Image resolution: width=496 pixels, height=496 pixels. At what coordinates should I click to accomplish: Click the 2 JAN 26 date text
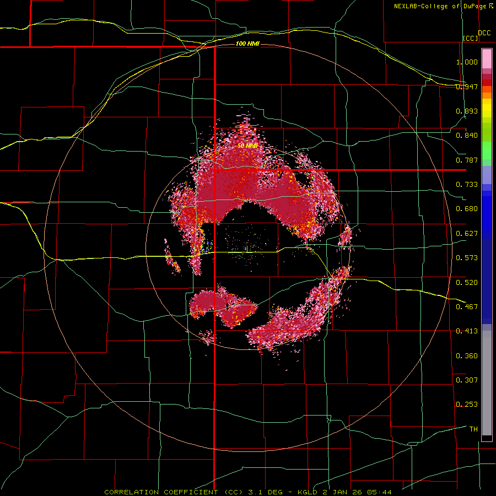[x=342, y=492]
